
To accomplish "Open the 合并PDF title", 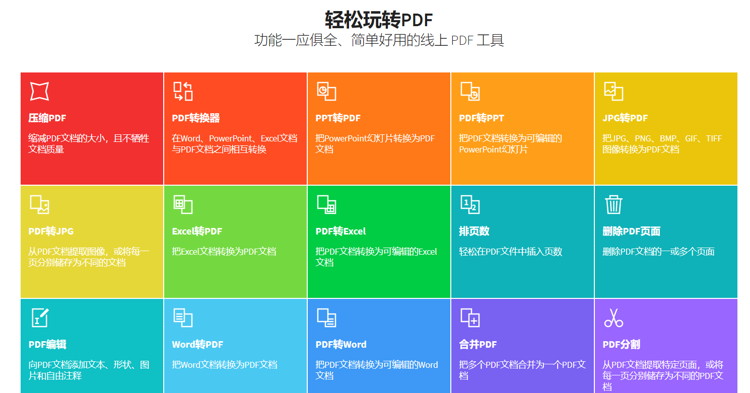I will pyautogui.click(x=478, y=345).
